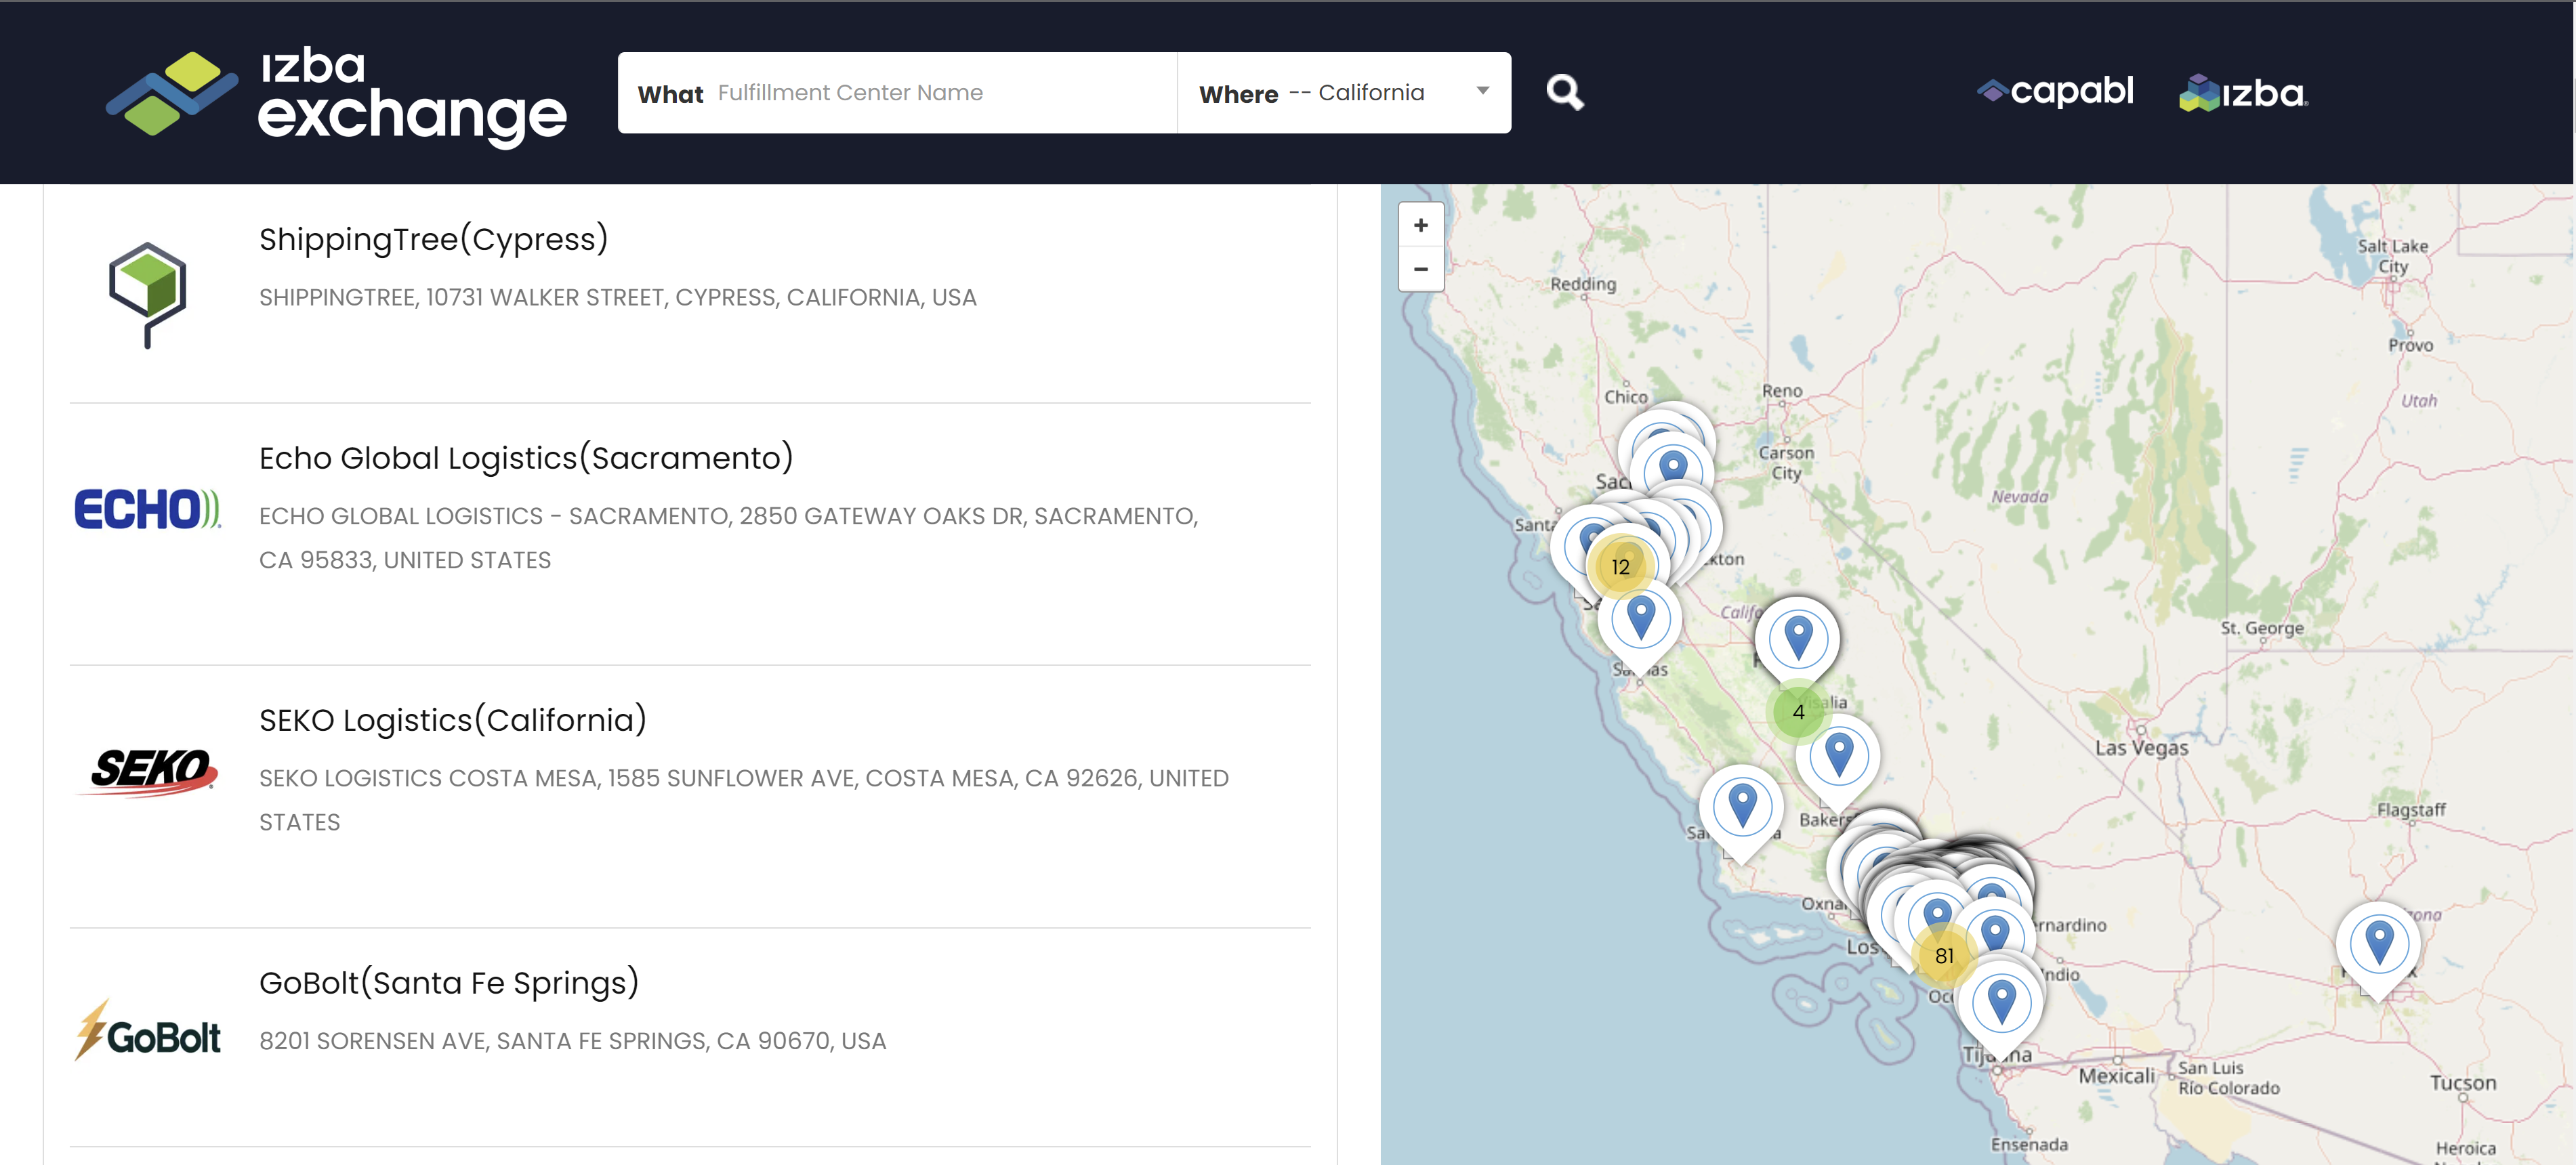
Task: Click the map pin in Arizona
Action: pyautogui.click(x=2378, y=946)
